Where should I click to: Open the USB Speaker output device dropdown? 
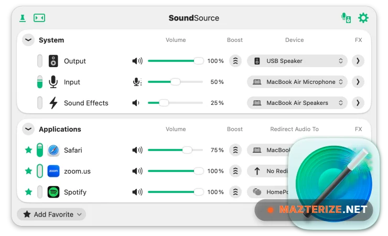(297, 61)
